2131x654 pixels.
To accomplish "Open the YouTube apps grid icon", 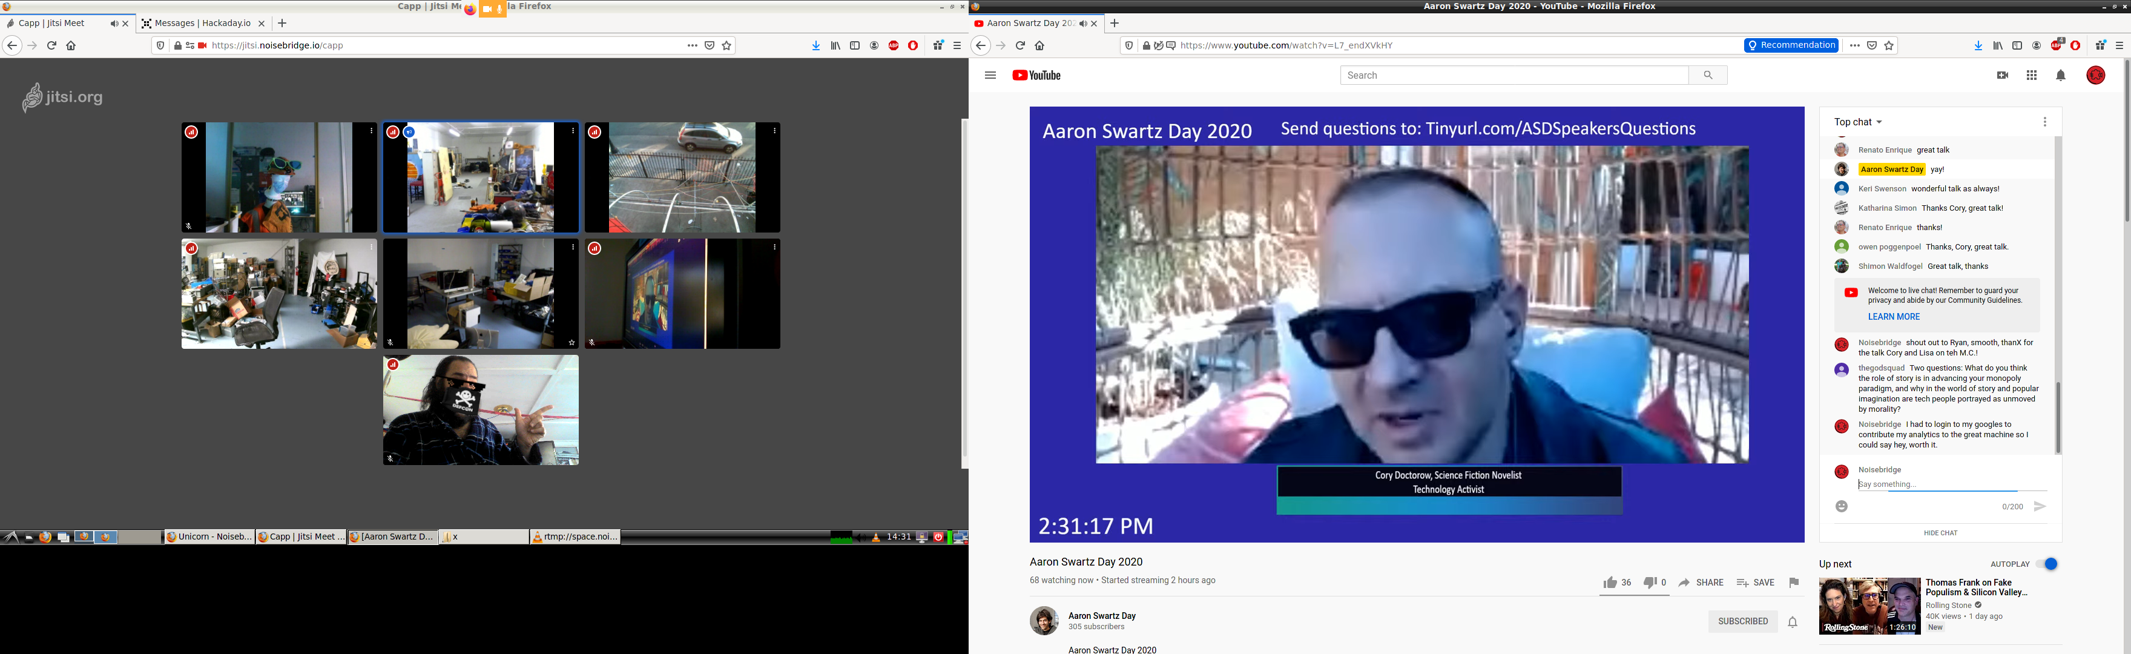I will 2032,75.
